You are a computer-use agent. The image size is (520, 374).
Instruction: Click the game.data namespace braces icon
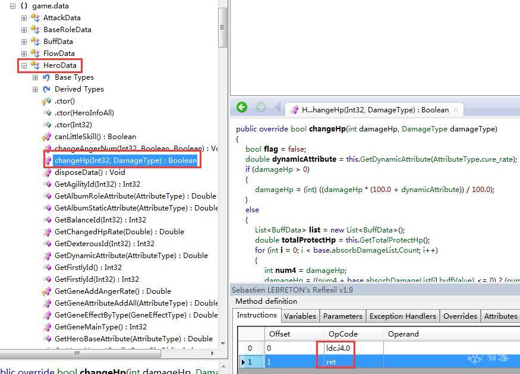pos(24,5)
